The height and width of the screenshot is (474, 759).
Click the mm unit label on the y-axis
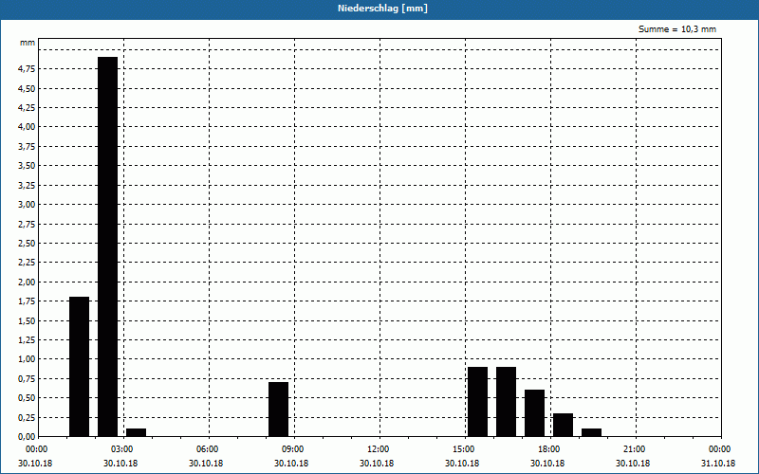[x=28, y=43]
